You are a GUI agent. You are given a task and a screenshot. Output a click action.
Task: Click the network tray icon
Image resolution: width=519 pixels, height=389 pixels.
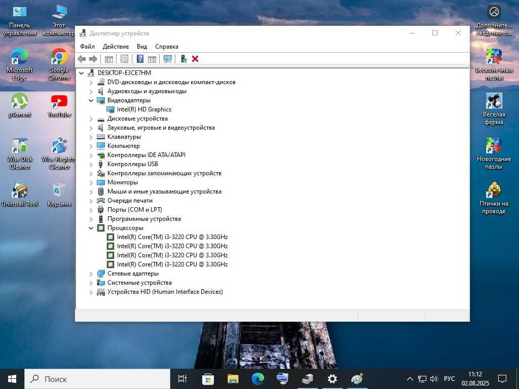point(422,379)
